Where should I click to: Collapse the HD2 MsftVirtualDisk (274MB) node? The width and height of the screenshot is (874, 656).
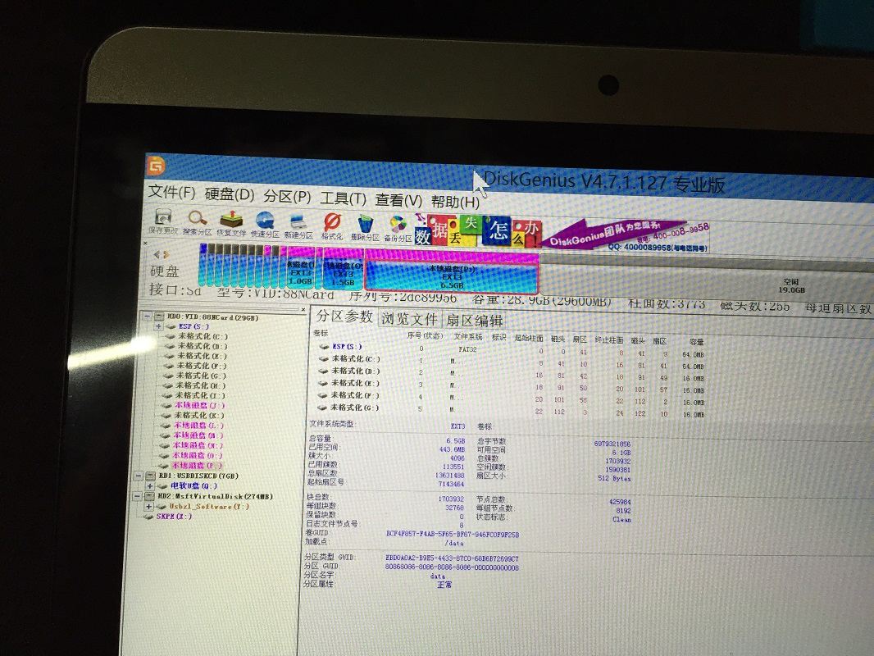pyautogui.click(x=138, y=496)
